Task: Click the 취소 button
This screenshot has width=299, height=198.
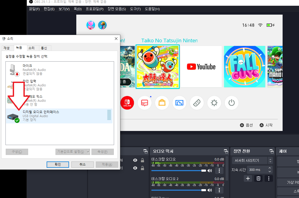Action: pos(82,164)
